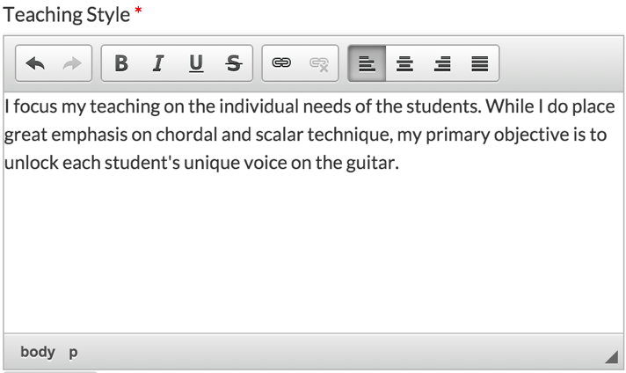Select align left
Viewport: 626px width, 373px height.
(367, 63)
